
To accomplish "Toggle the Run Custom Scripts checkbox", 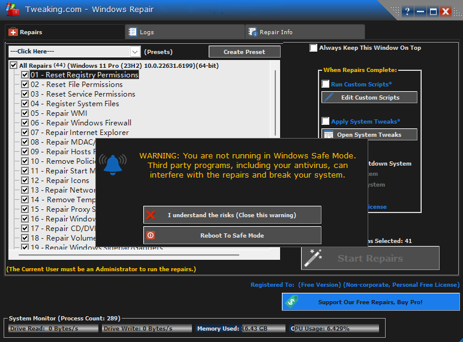I will pyautogui.click(x=326, y=84).
